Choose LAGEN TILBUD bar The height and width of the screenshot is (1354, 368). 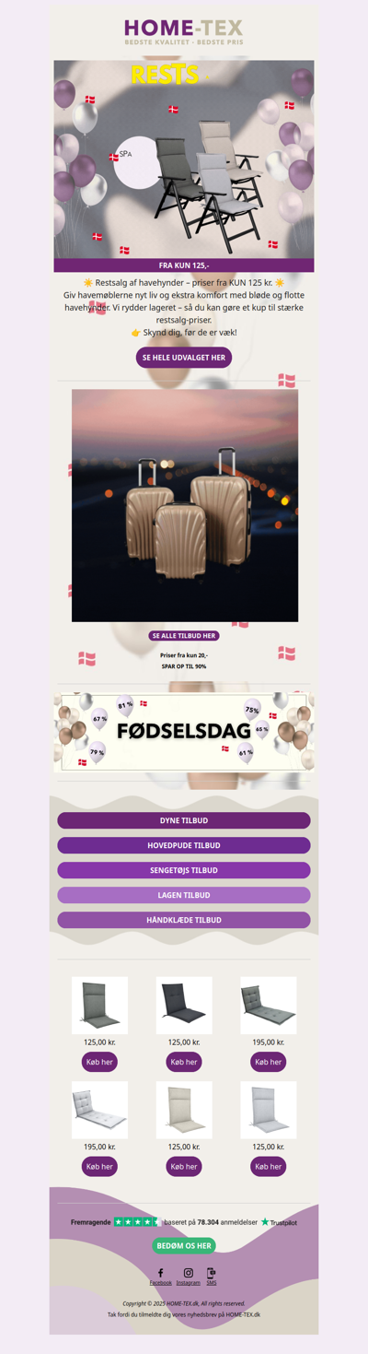tap(184, 895)
